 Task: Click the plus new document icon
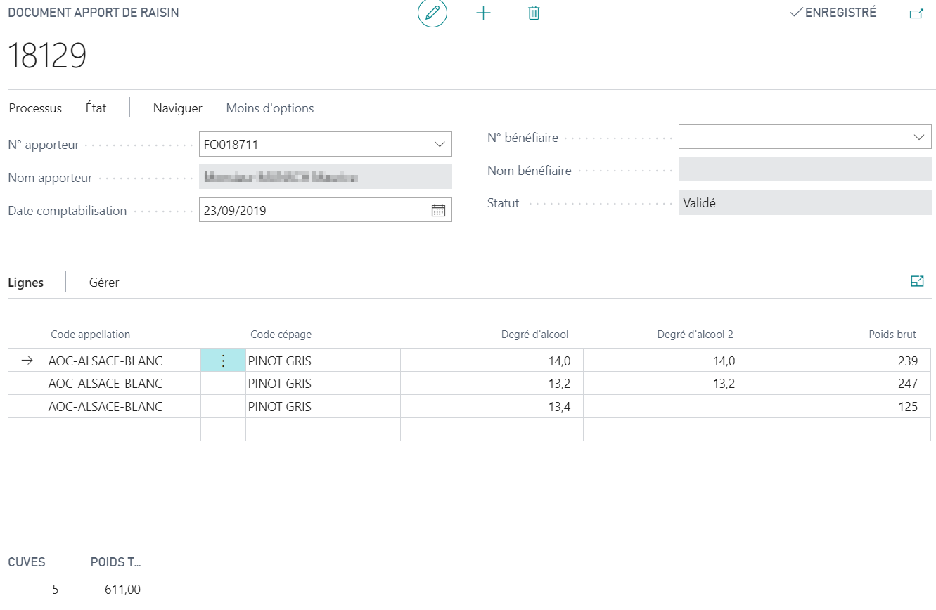[x=483, y=13]
